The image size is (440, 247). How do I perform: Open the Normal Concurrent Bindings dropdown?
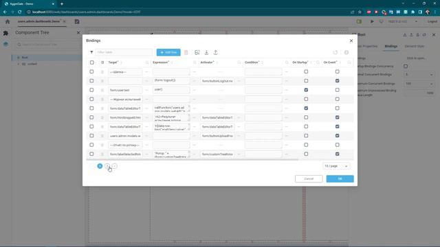coord(419,75)
